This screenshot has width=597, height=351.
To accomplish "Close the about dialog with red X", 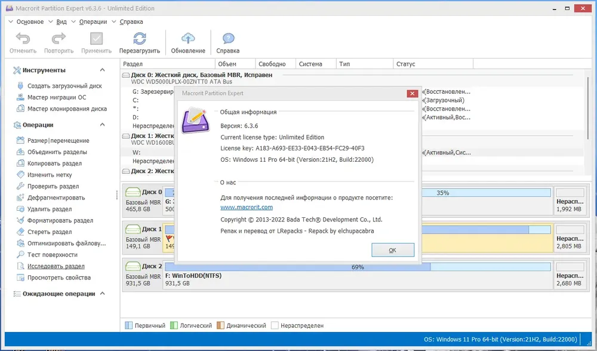I will click(412, 94).
